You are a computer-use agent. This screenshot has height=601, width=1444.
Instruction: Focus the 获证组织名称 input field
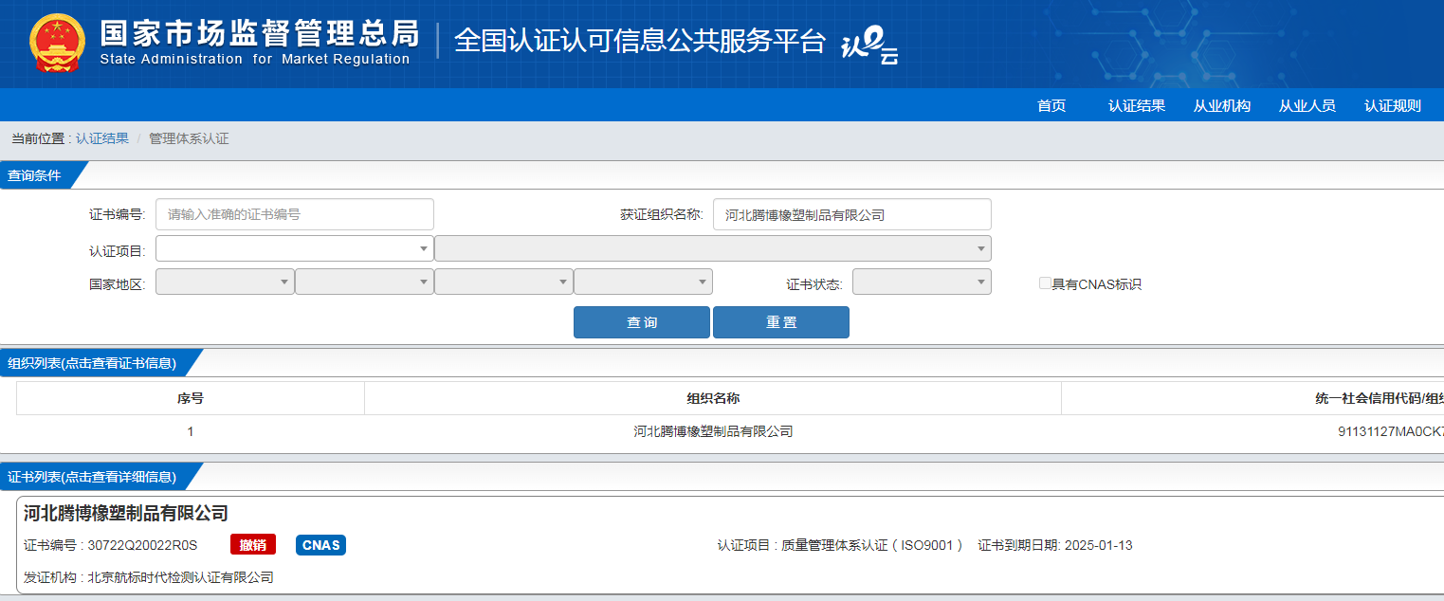[852, 214]
